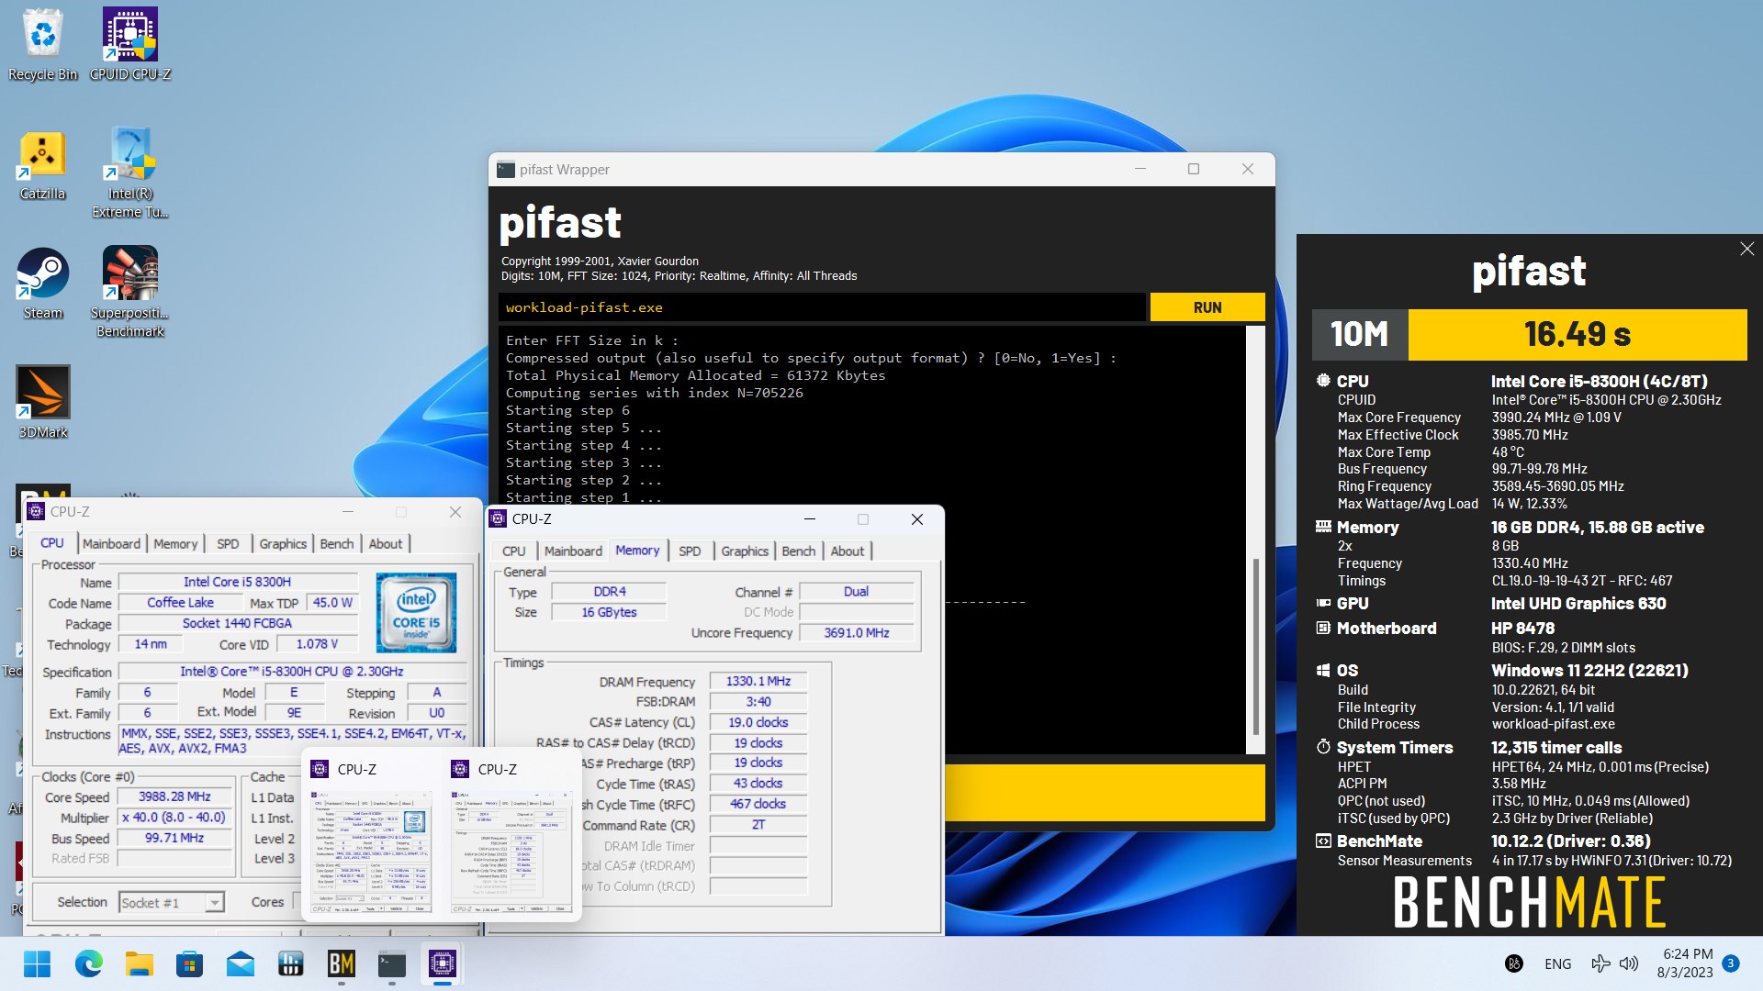
Task: Open the Steam desktop shortcut
Action: click(43, 284)
